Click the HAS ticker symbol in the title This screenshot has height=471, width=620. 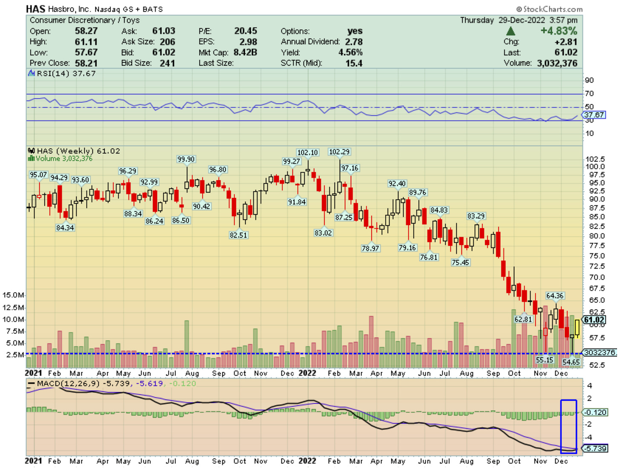35,9
